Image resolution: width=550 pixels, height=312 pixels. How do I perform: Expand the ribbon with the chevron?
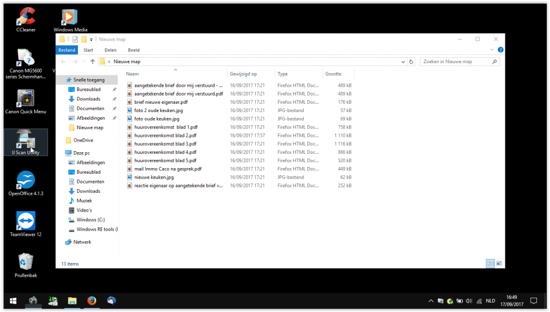(492, 50)
